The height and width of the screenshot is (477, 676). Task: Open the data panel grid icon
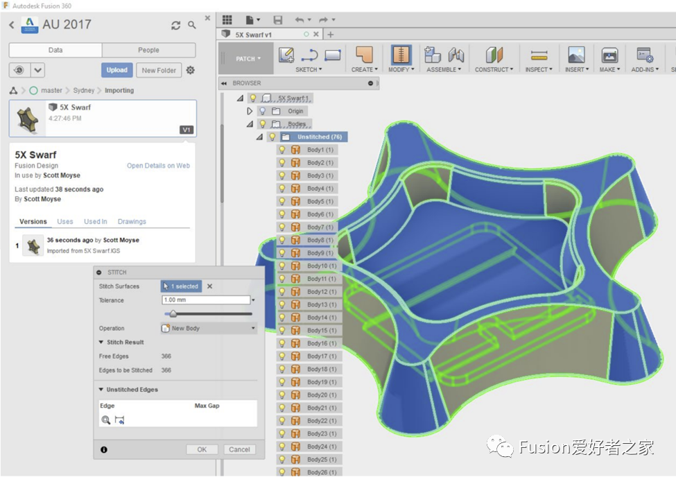227,20
